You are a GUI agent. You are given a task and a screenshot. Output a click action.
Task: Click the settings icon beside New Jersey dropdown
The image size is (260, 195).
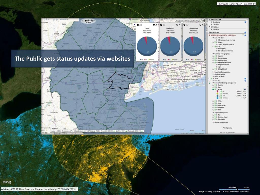click(203, 20)
